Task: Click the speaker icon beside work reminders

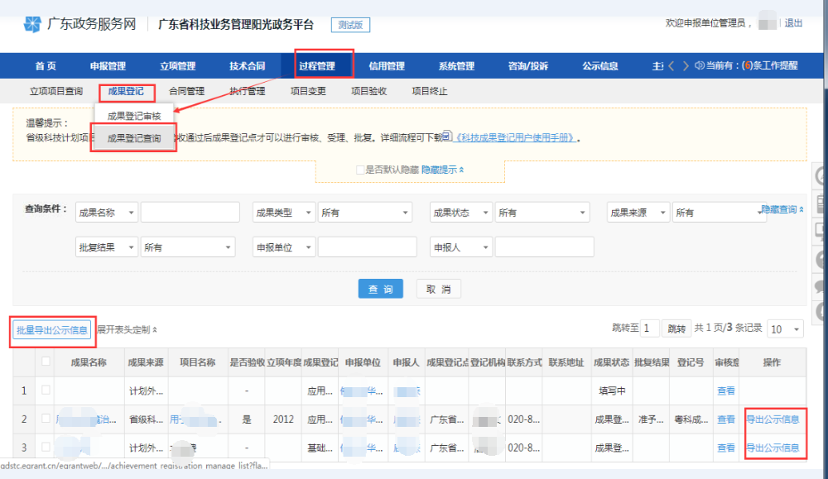Action: [x=699, y=66]
